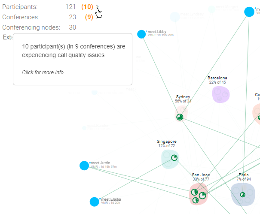Select the meet.Justin blue conference circle
The image size is (260, 214).
(x=84, y=166)
